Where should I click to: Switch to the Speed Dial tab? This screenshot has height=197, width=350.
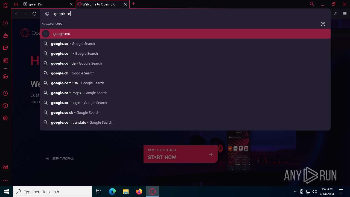click(x=48, y=4)
